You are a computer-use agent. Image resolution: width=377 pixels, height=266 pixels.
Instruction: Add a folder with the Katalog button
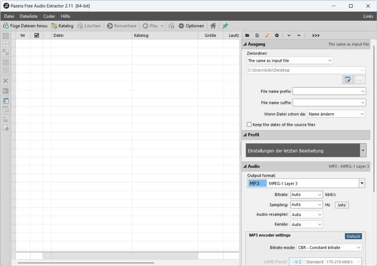coord(62,26)
